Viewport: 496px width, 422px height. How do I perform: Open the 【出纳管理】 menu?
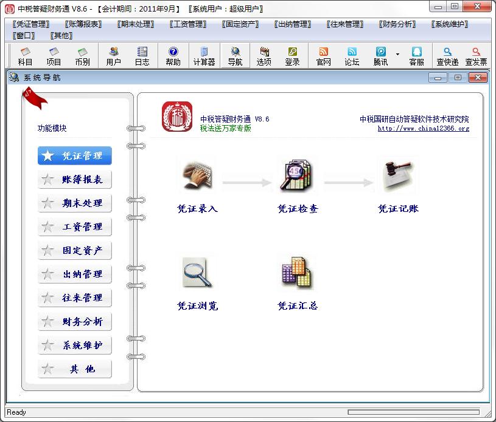pos(293,24)
